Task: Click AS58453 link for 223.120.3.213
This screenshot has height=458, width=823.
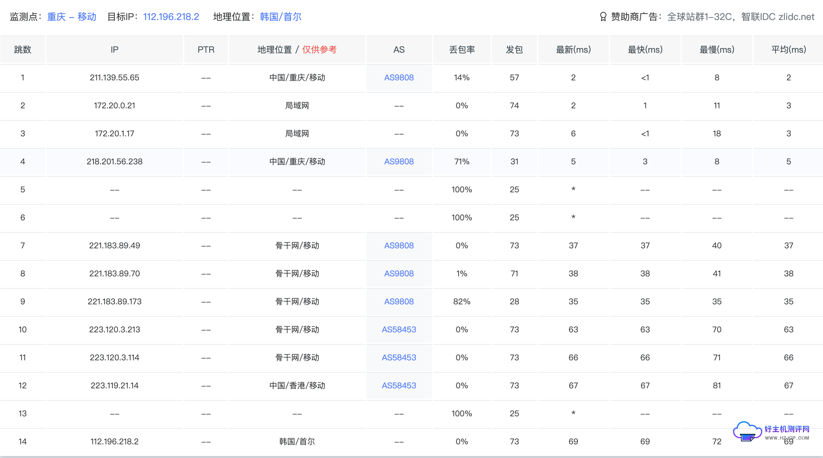Action: pos(399,330)
